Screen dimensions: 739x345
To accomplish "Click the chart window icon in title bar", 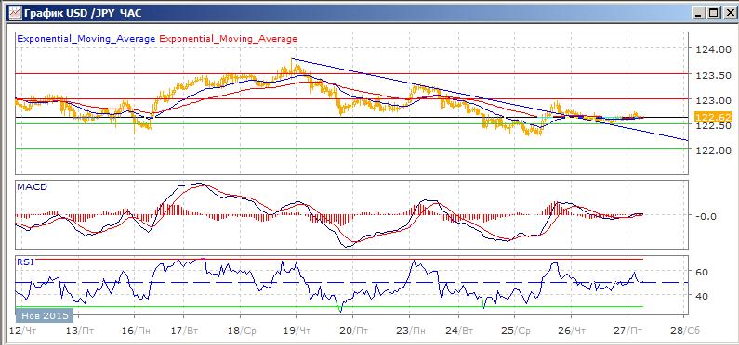I will click(15, 13).
